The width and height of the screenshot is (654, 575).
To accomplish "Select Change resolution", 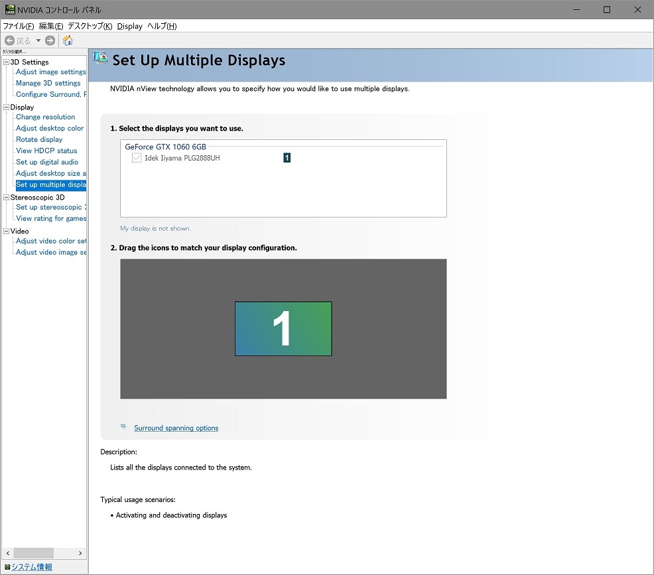I will 46,117.
